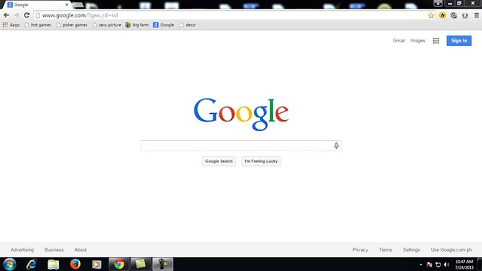The image size is (482, 271).
Task: Open the Terms footer link
Action: 386,250
